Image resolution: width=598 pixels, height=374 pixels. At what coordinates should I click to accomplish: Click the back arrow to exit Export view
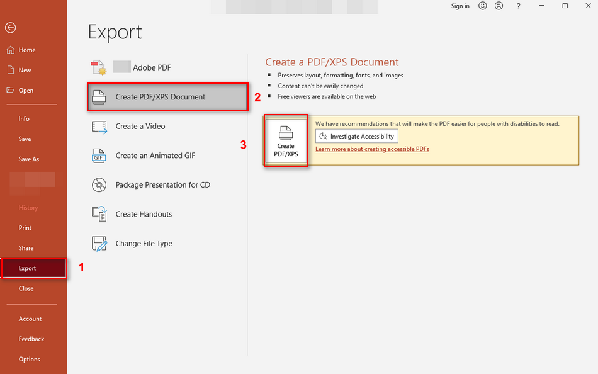pyautogui.click(x=10, y=28)
